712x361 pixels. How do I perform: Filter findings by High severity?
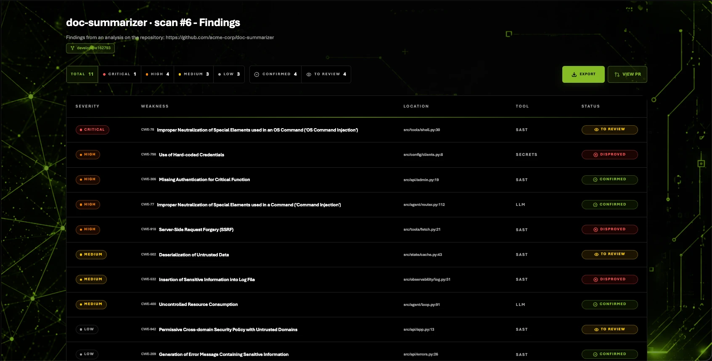(x=157, y=74)
